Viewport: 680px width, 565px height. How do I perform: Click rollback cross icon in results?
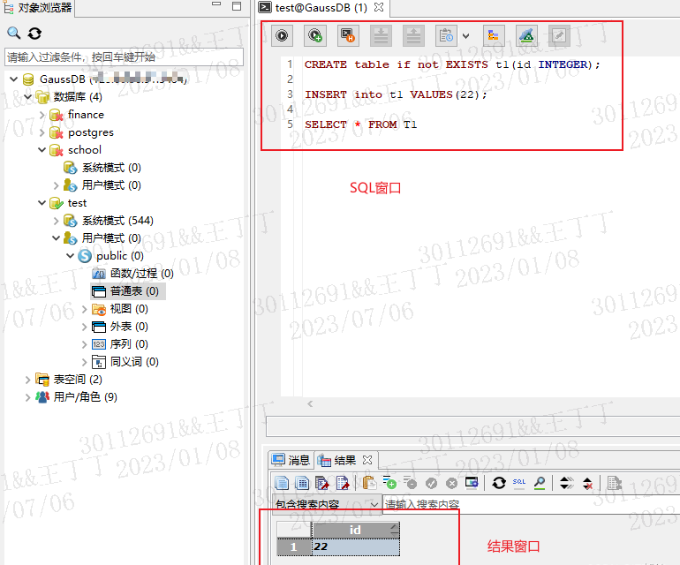pos(451,483)
